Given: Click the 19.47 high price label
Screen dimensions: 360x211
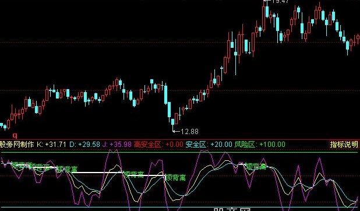Looking at the screenshot, I should pyautogui.click(x=280, y=1).
